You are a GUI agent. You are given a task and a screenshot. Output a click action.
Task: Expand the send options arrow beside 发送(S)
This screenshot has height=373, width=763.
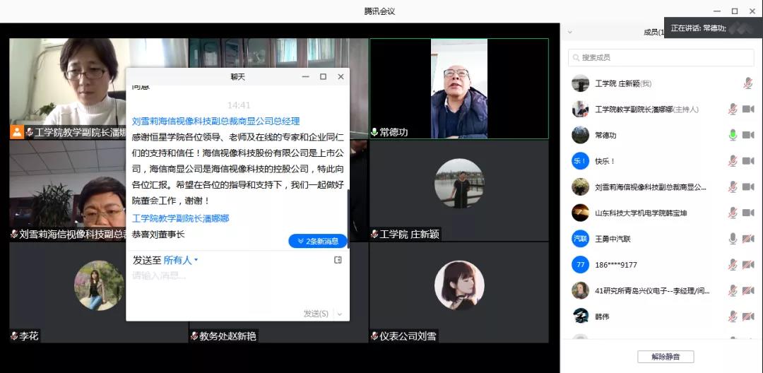coord(340,314)
